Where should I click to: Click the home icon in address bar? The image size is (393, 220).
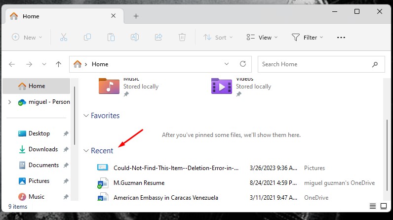click(x=78, y=64)
